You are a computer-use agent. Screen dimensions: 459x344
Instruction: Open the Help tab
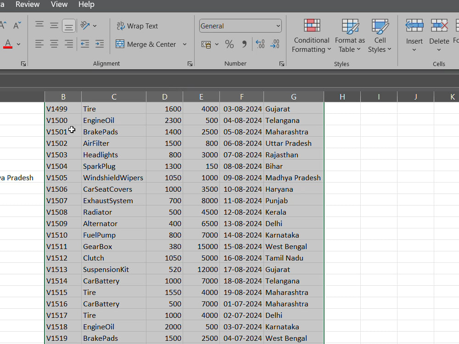click(86, 5)
